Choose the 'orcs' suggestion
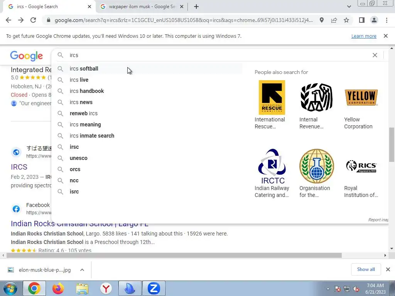This screenshot has width=395, height=296. pyautogui.click(x=147, y=169)
